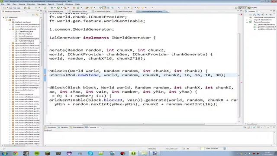Click the Open Perspective icon
This screenshot has height=156, width=277.
pos(236,8)
